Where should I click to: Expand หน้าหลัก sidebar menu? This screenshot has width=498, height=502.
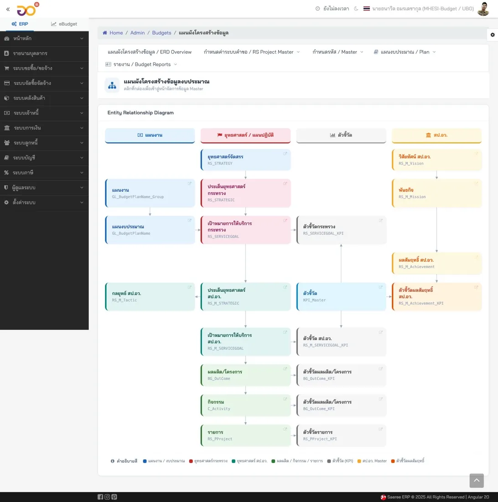tap(44, 38)
